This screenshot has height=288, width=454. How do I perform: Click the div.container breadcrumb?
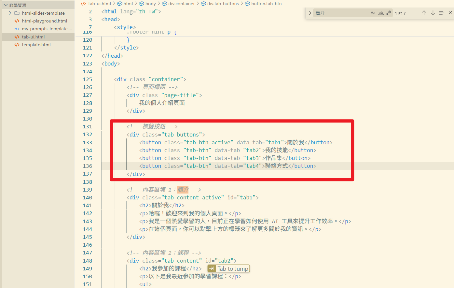(181, 4)
